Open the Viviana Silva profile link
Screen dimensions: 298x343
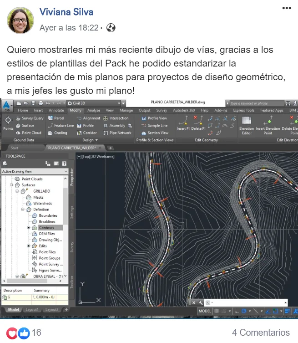(x=66, y=12)
